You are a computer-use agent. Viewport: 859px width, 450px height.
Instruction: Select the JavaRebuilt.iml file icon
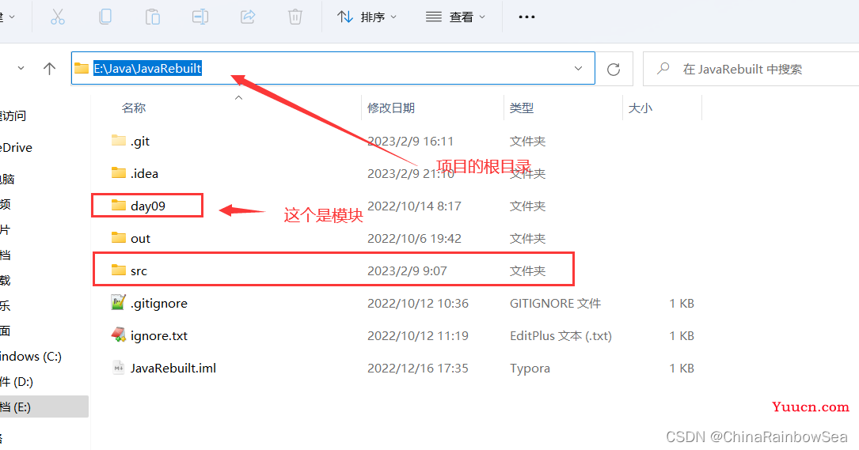click(118, 367)
